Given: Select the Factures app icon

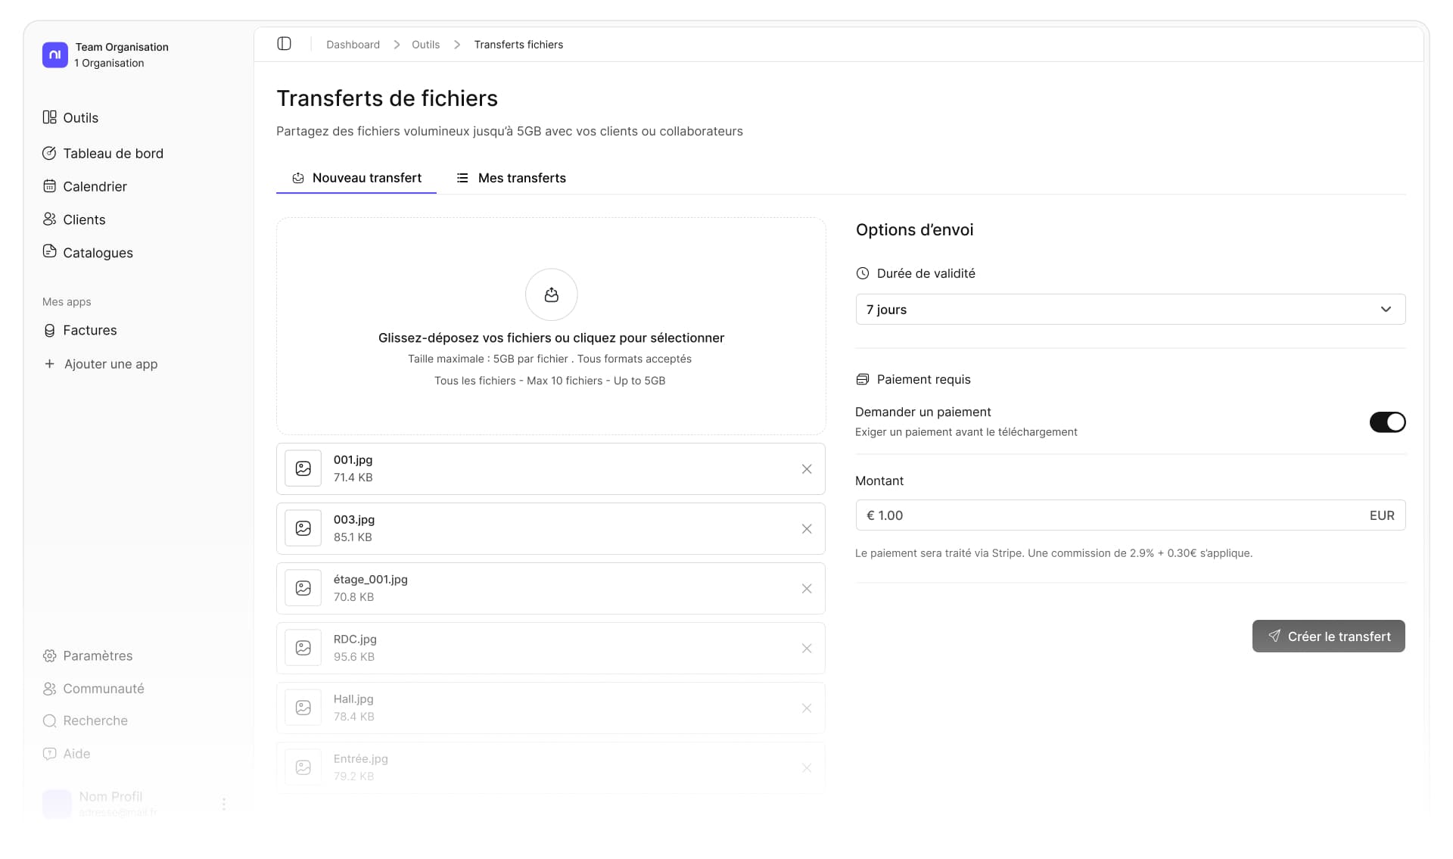Looking at the screenshot, I should [50, 330].
